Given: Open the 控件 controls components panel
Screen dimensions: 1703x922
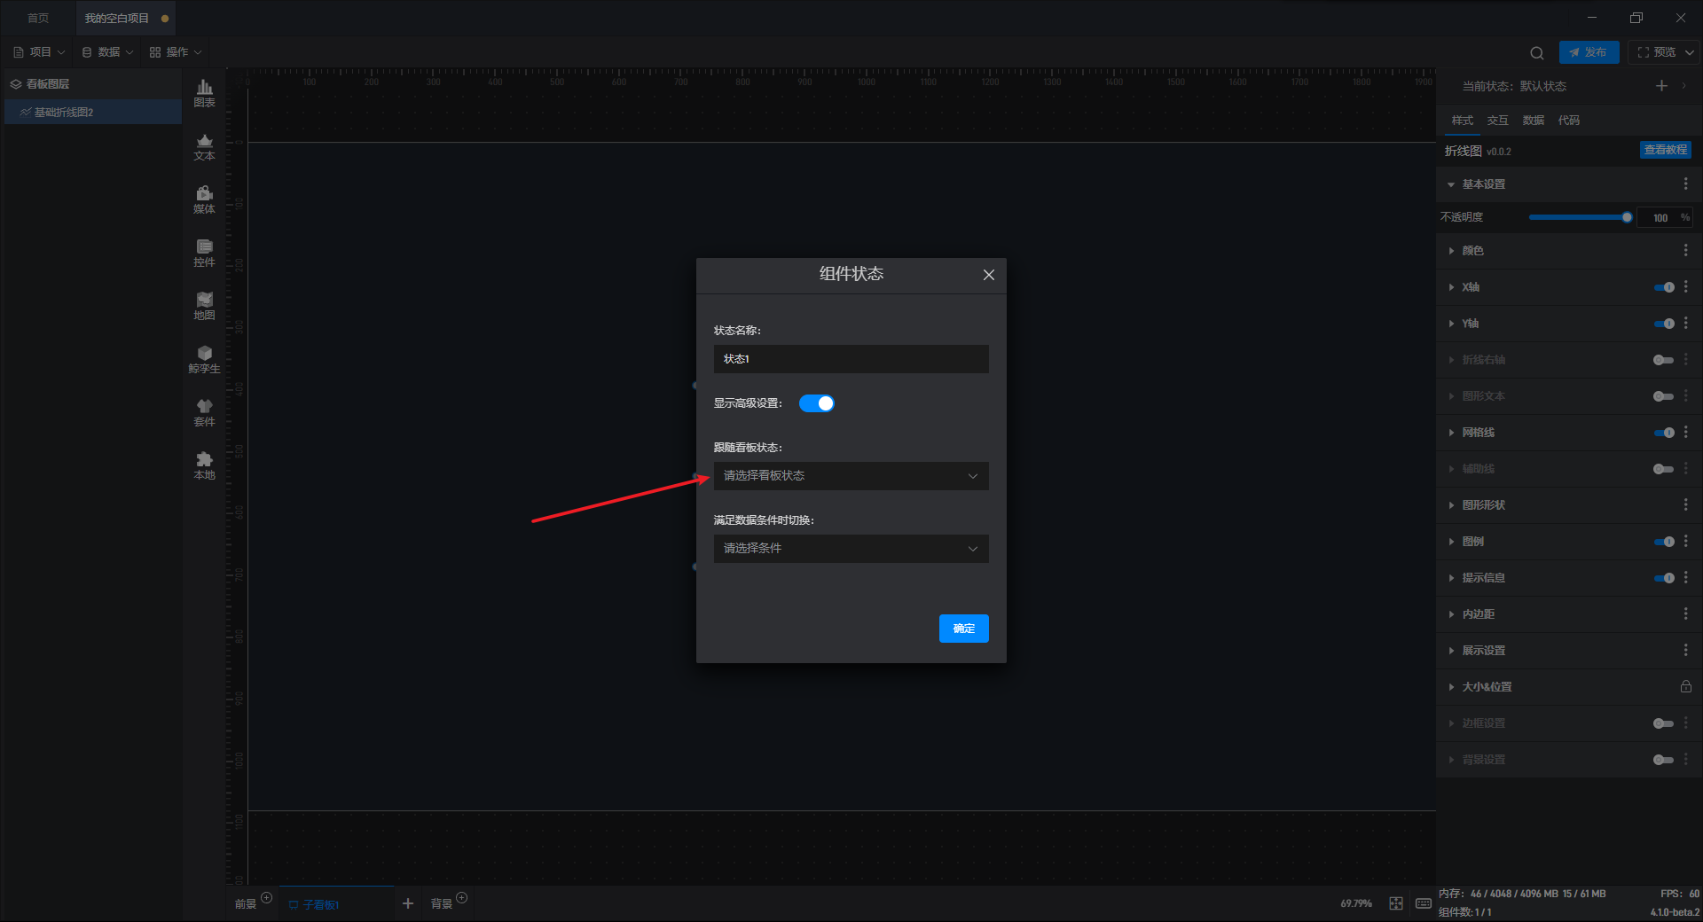Looking at the screenshot, I should pos(204,253).
